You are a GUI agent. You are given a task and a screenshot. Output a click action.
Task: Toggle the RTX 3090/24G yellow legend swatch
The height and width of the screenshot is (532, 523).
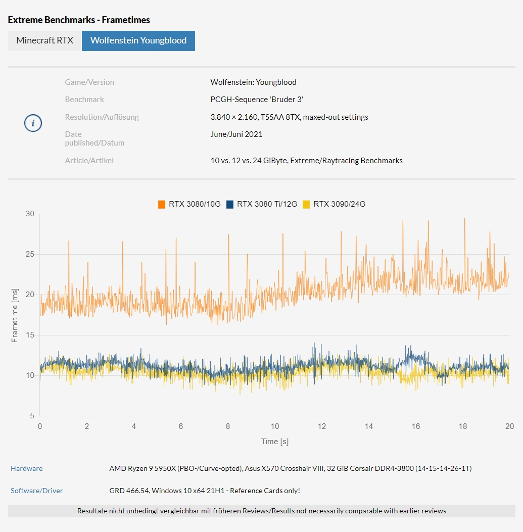coord(306,204)
